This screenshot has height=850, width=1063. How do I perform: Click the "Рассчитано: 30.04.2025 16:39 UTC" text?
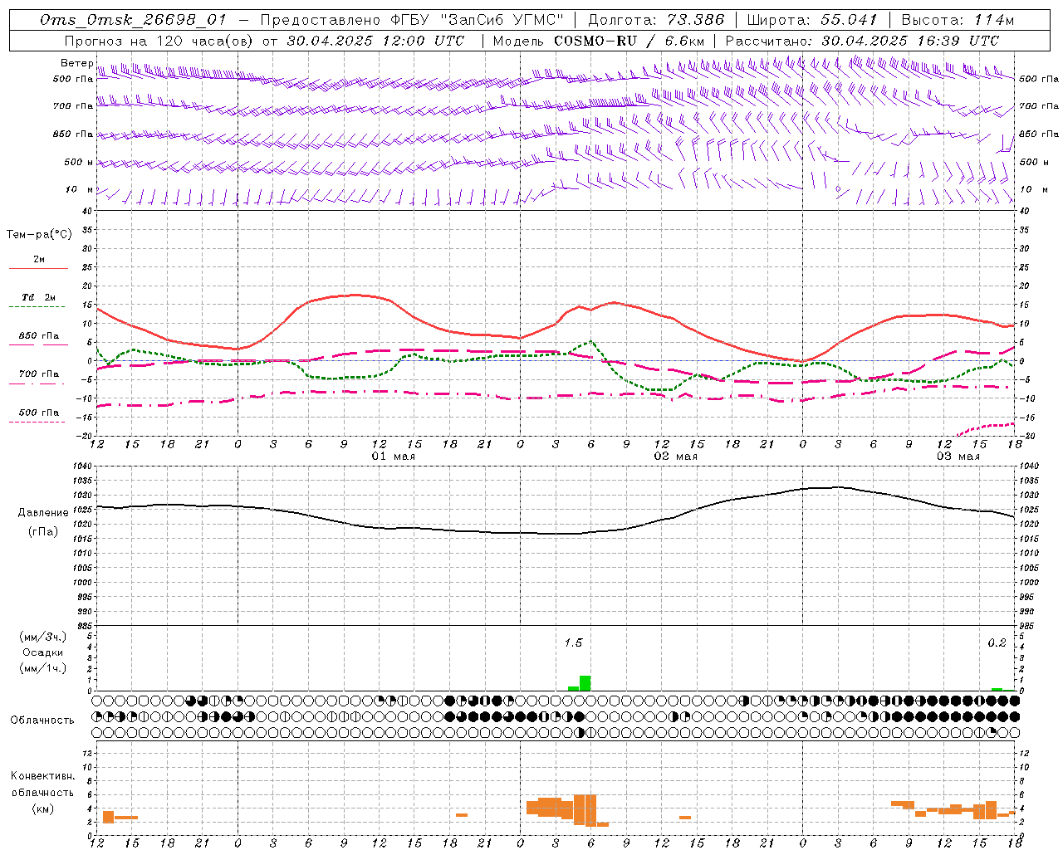[862, 41]
